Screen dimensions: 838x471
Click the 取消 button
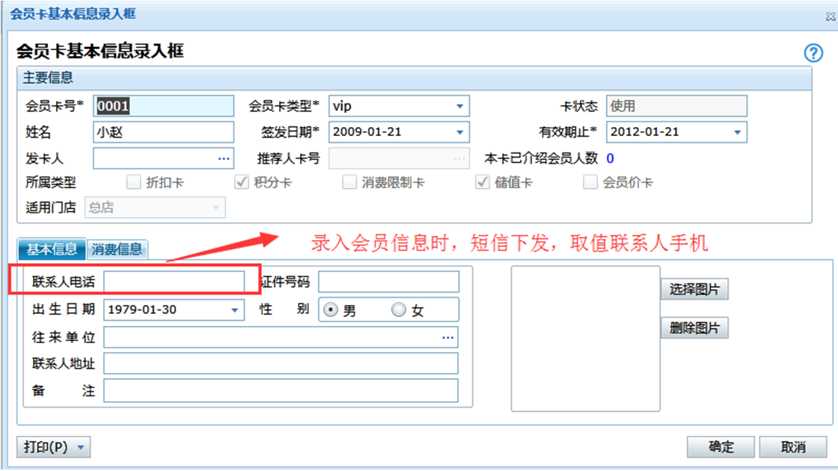(x=793, y=447)
